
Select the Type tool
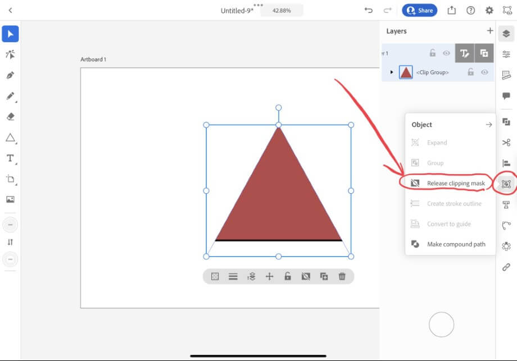pos(10,158)
